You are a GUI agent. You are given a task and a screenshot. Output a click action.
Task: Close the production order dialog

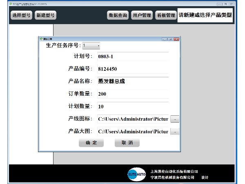coord(176,39)
